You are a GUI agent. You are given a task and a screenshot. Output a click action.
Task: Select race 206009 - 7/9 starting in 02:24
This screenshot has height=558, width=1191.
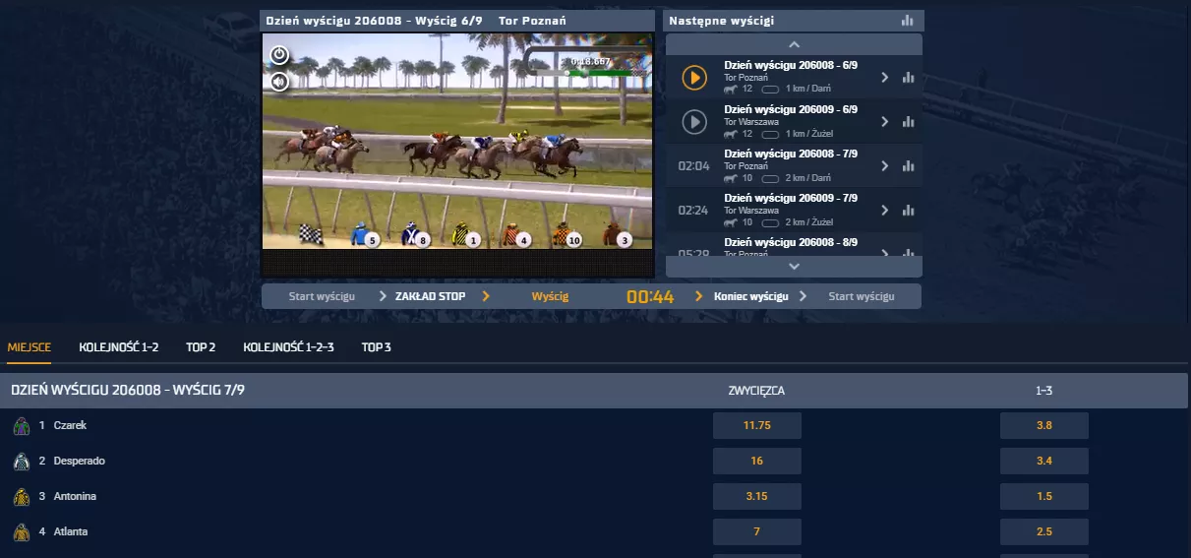tap(794, 211)
